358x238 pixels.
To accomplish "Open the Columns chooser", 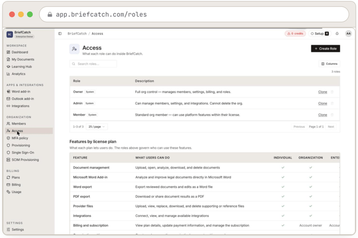I will pos(329,64).
